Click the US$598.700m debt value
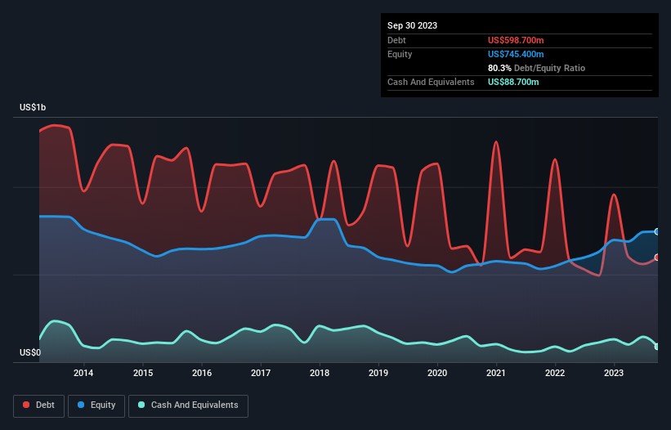This screenshot has width=671, height=430. (516, 40)
